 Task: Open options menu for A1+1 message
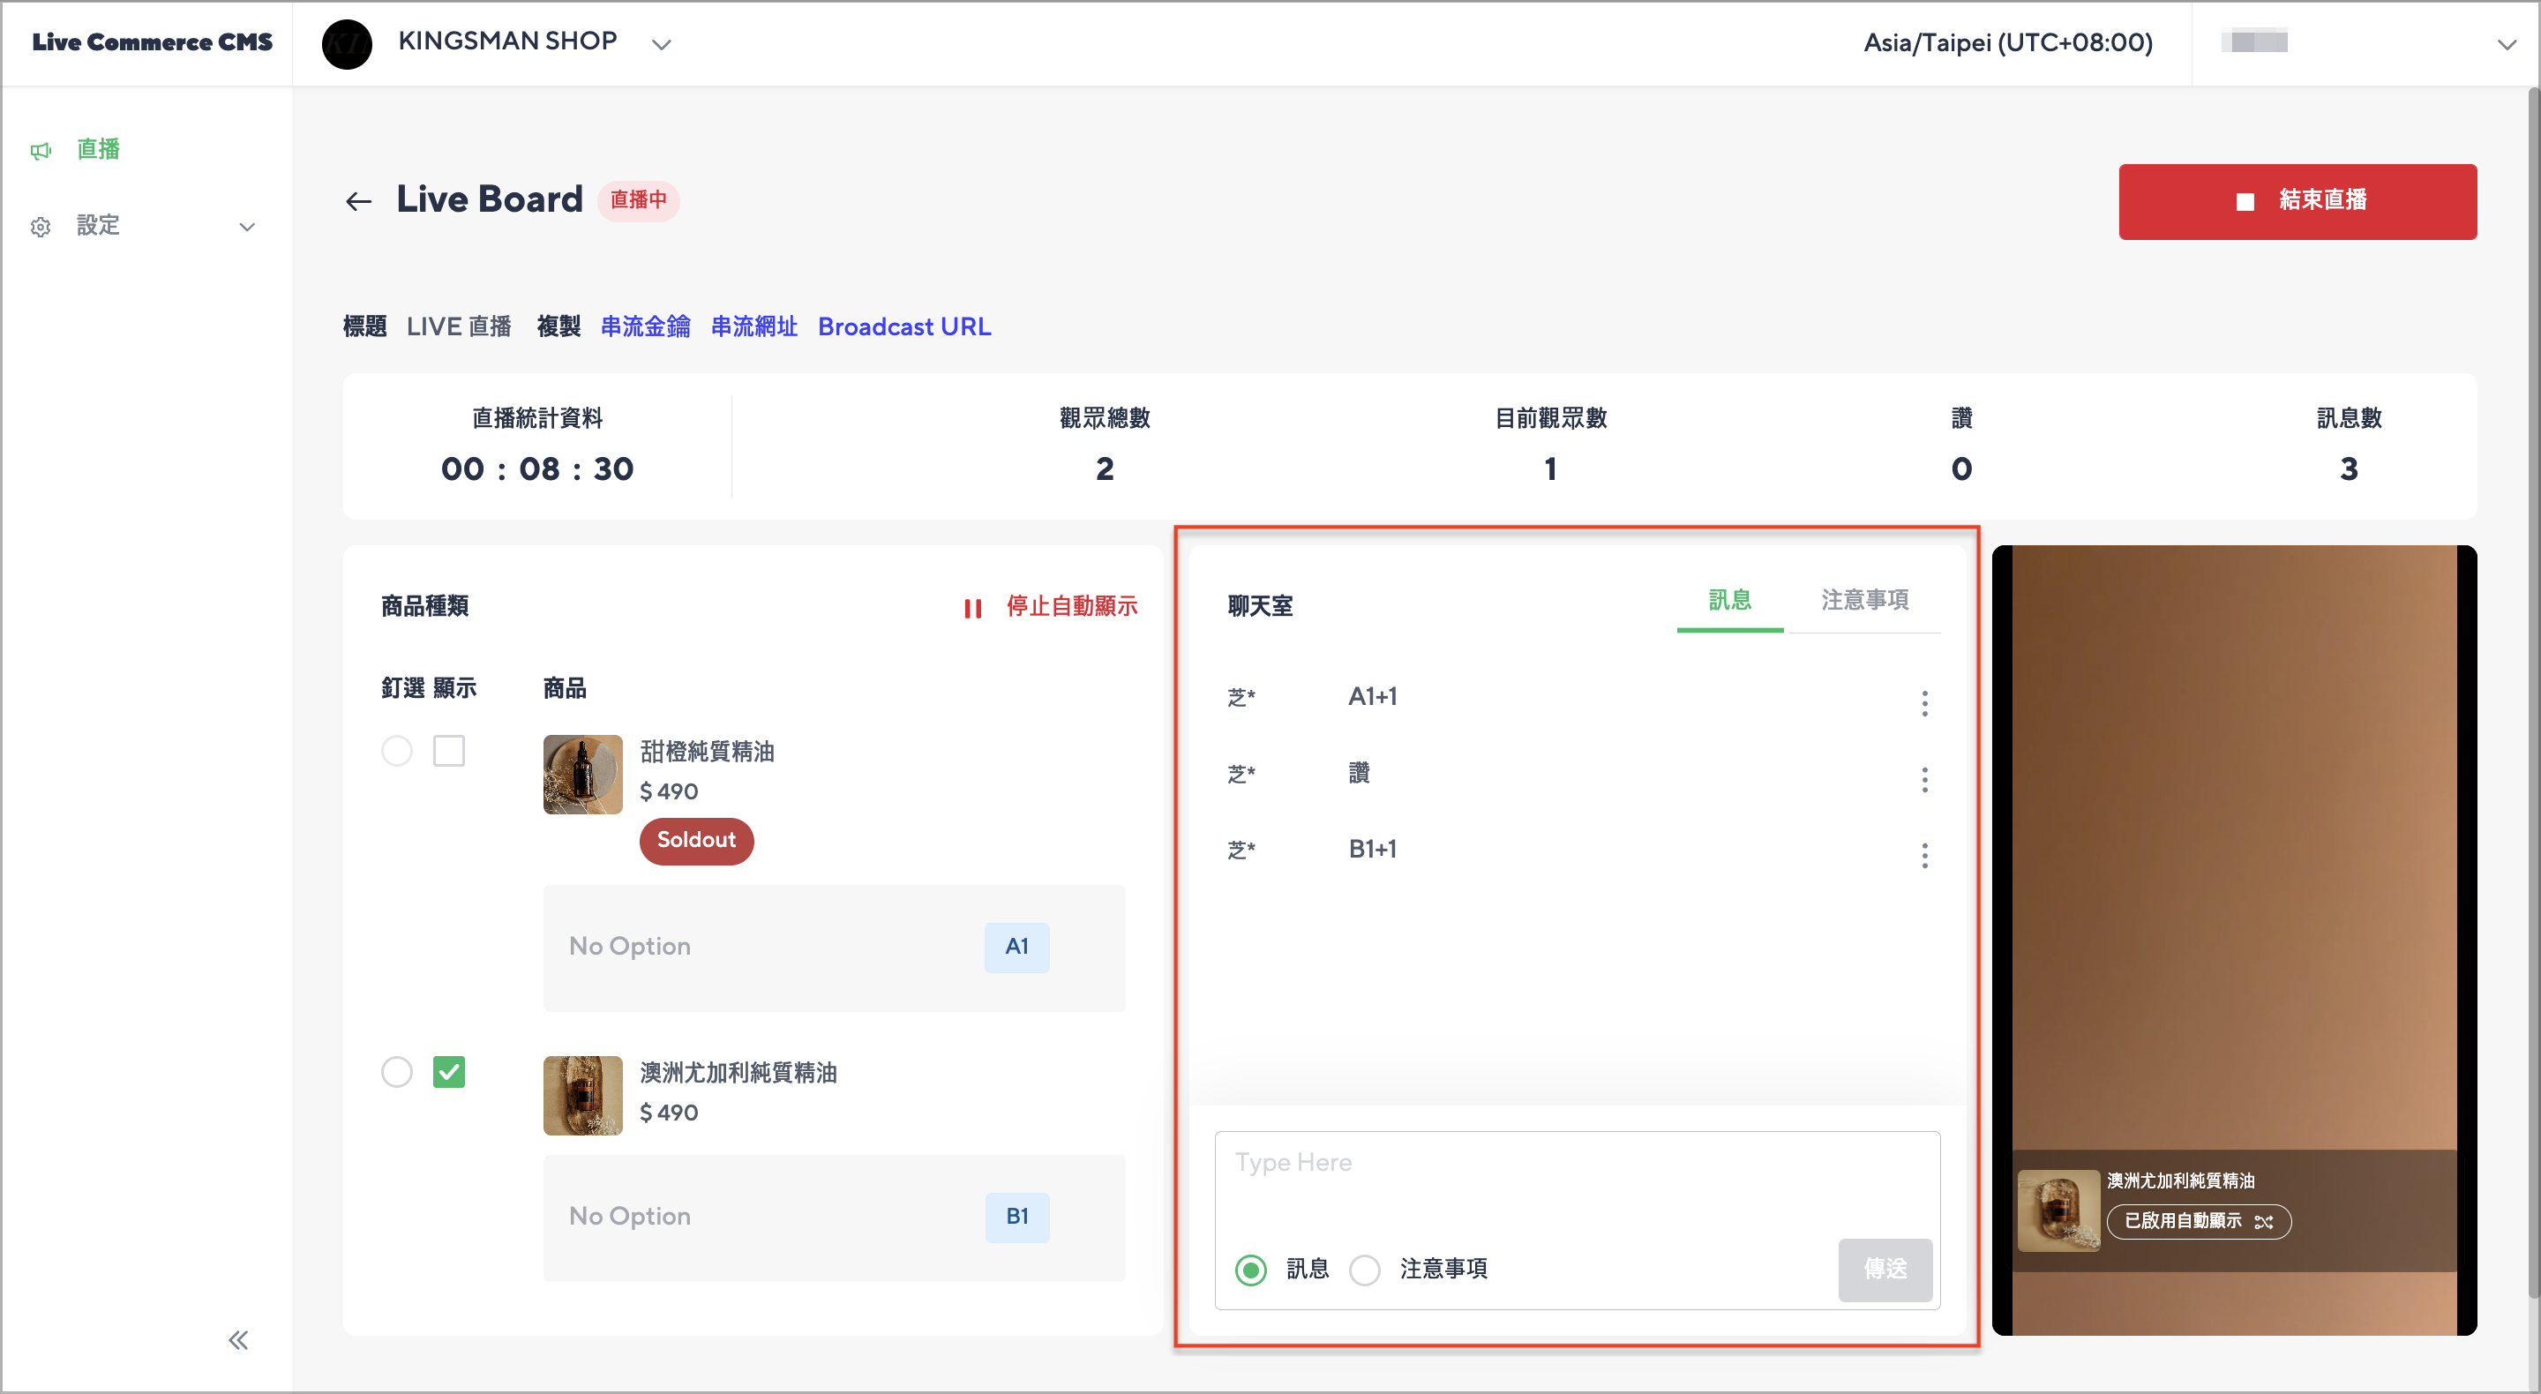pyautogui.click(x=1923, y=702)
